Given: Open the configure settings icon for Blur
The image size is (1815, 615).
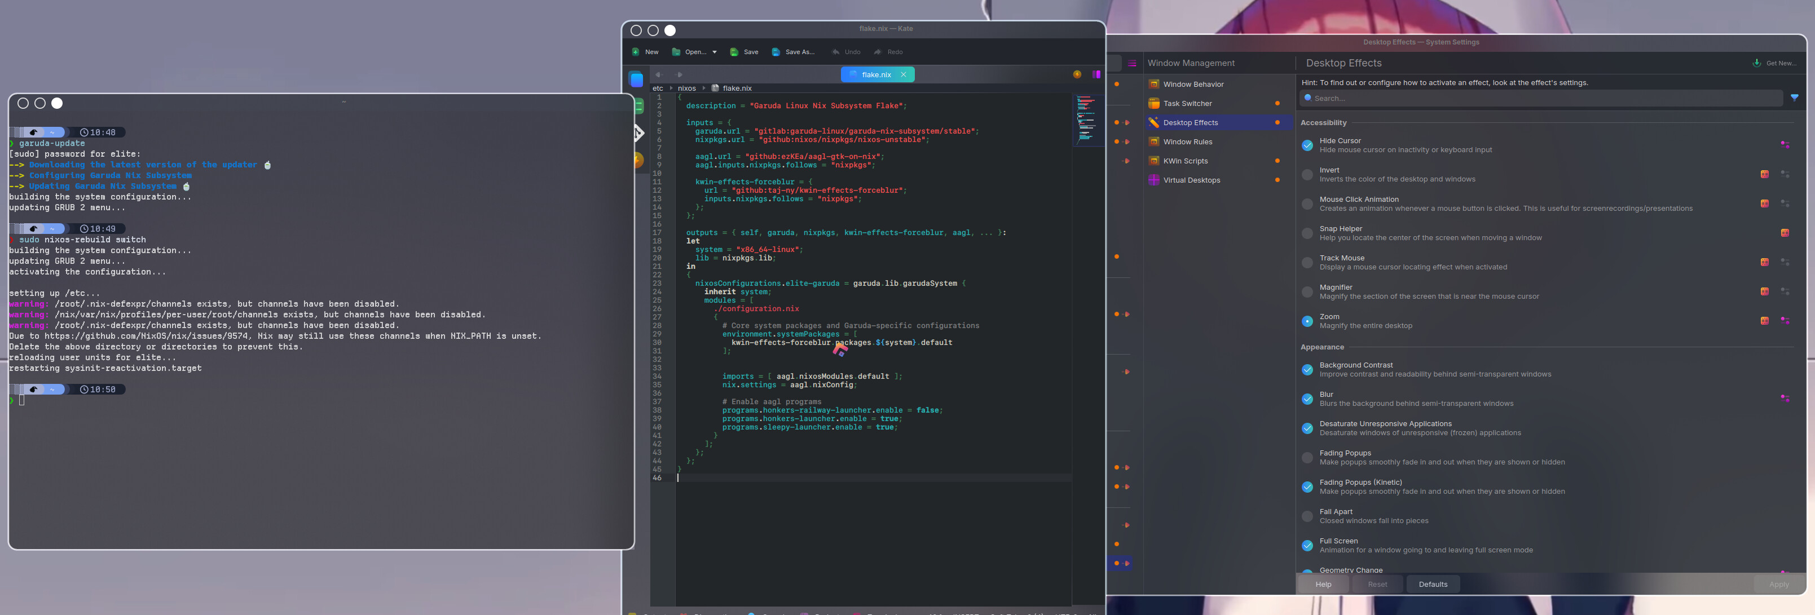Looking at the screenshot, I should (1785, 399).
